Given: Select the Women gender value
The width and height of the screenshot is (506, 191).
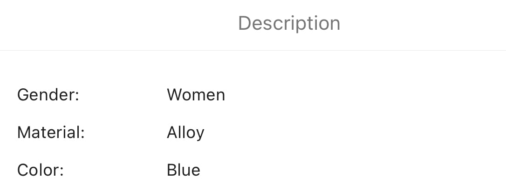Looking at the screenshot, I should coord(196,95).
